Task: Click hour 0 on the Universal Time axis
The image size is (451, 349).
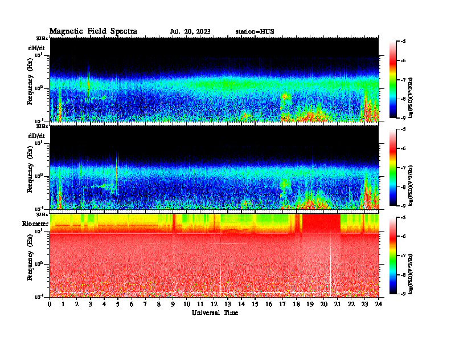Action: click(x=50, y=304)
